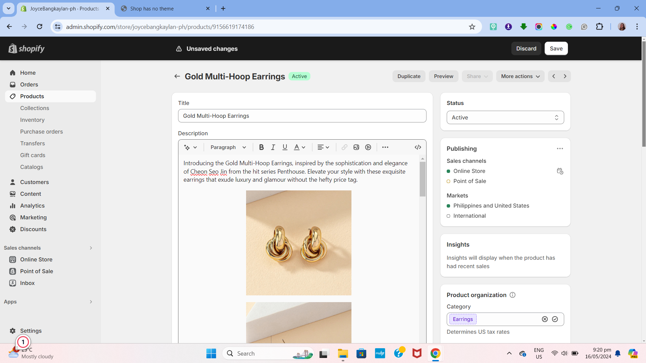Open more formatting options ellipsis
646x363 pixels.
(x=385, y=147)
